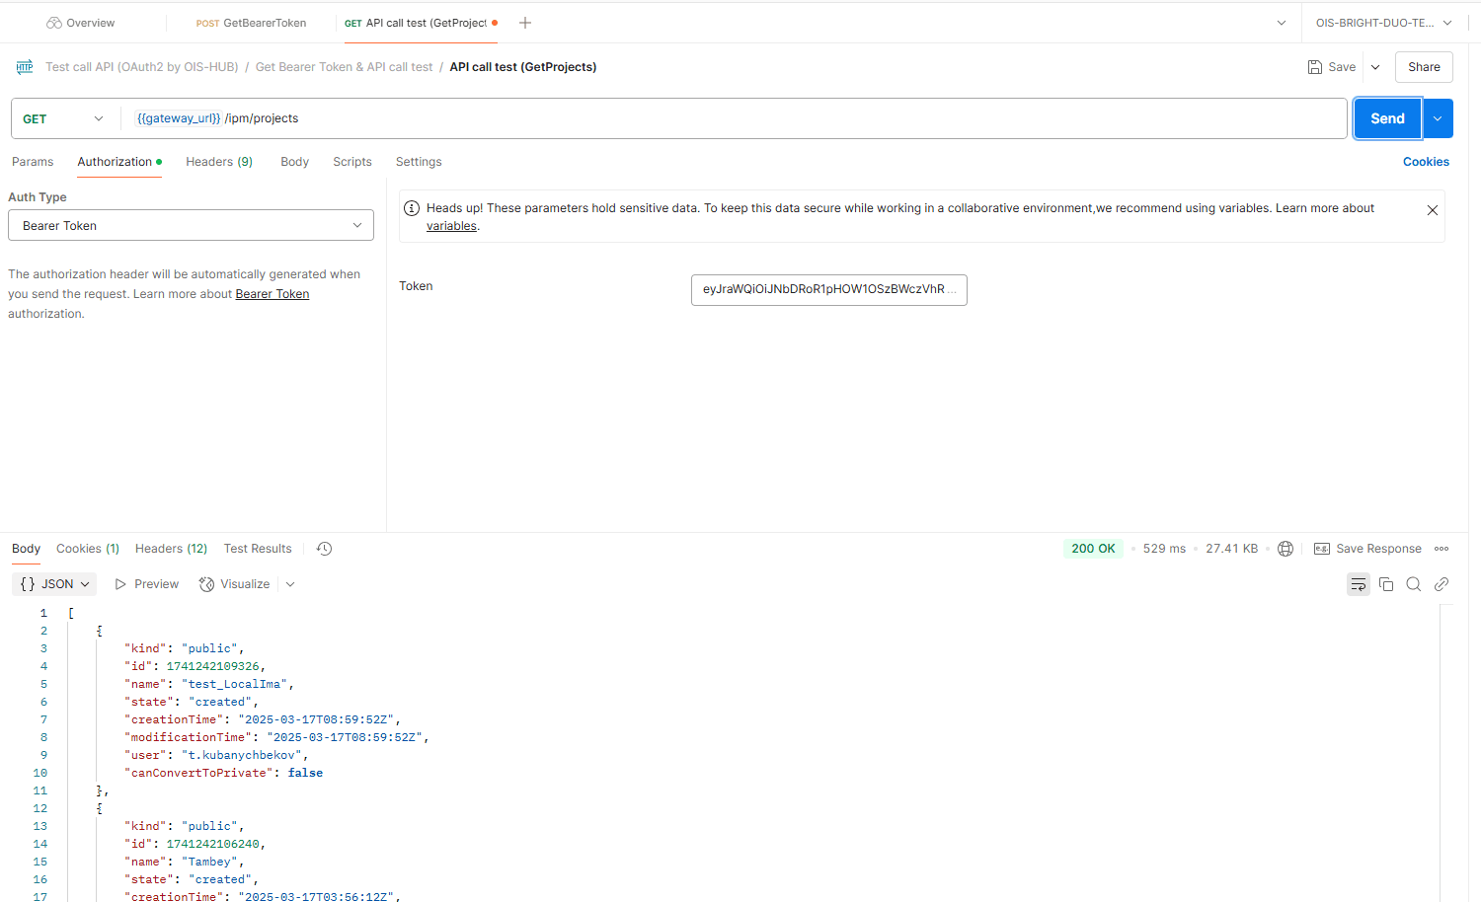
Task: Open the 'Test call API (OAuth2 by OIS-HUB)' breadcrumb
Action: pos(142,67)
